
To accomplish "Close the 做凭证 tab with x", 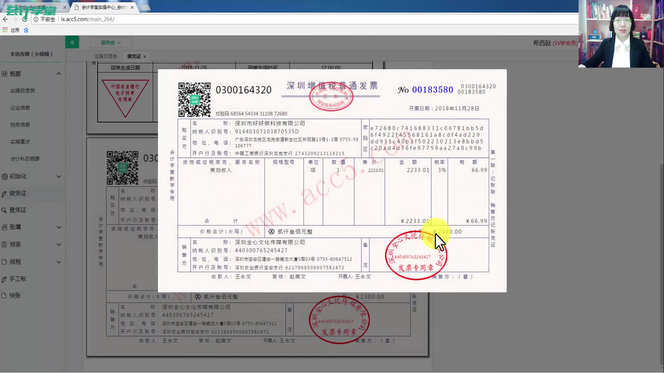I will 145,57.
